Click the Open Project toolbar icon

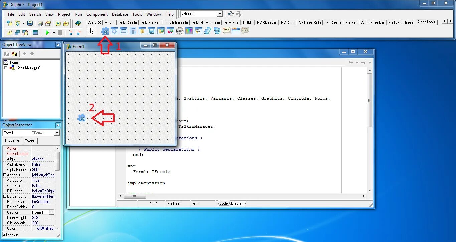48,23
